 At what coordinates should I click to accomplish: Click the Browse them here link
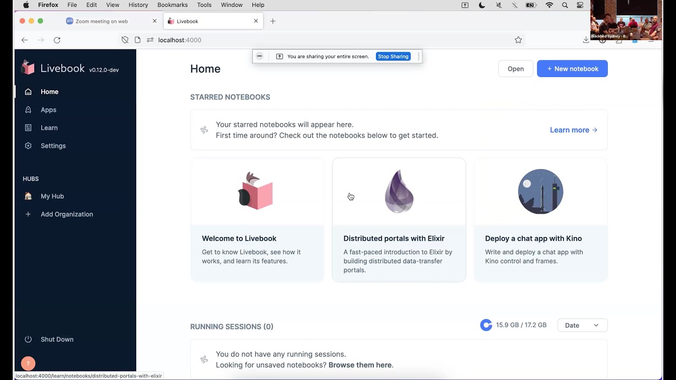(360, 365)
